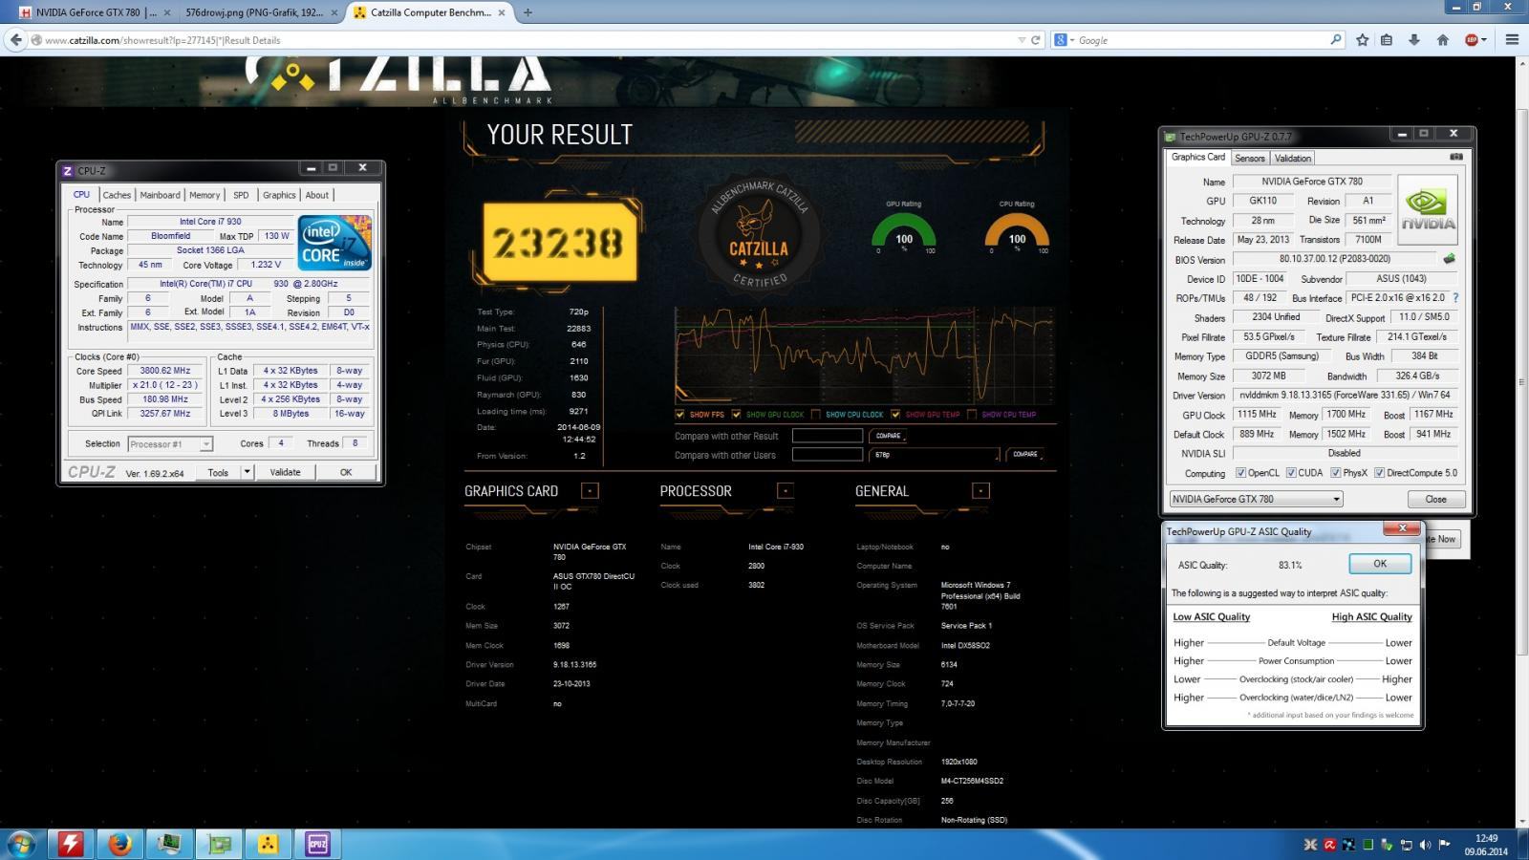Click the Compare with other Result input
Viewport: 1529px width, 860px height.
click(828, 436)
